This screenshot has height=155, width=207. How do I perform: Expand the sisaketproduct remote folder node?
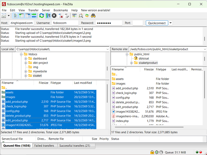pyautogui.click(x=131, y=63)
